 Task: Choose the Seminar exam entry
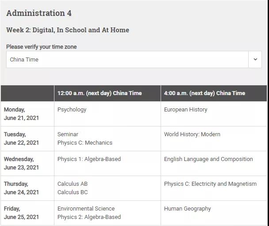[68, 134]
